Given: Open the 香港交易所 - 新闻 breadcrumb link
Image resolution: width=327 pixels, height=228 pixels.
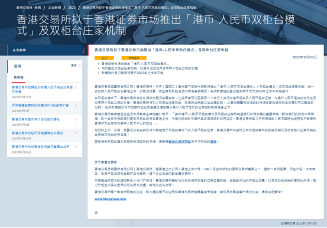Looking at the screenshot, I should (x=29, y=8).
